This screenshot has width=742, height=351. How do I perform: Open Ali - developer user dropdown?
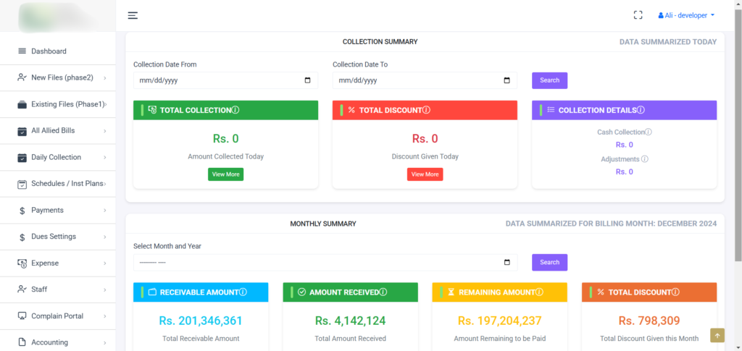pos(686,15)
